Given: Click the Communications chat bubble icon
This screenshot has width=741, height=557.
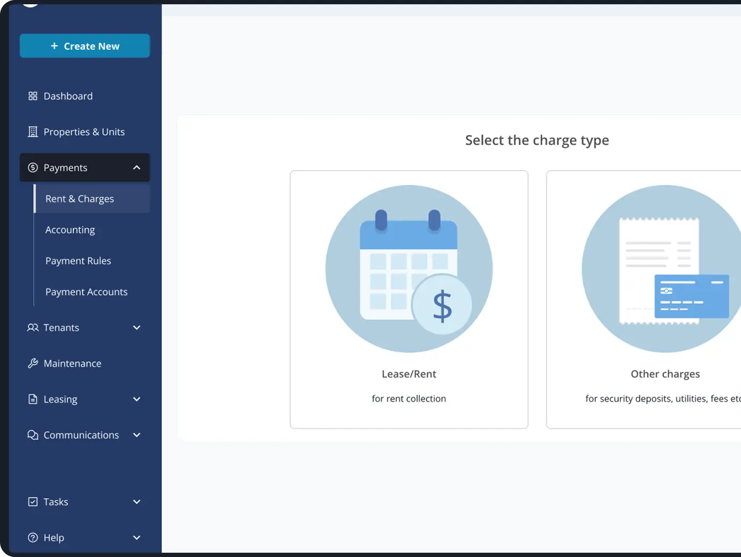Looking at the screenshot, I should tap(33, 435).
